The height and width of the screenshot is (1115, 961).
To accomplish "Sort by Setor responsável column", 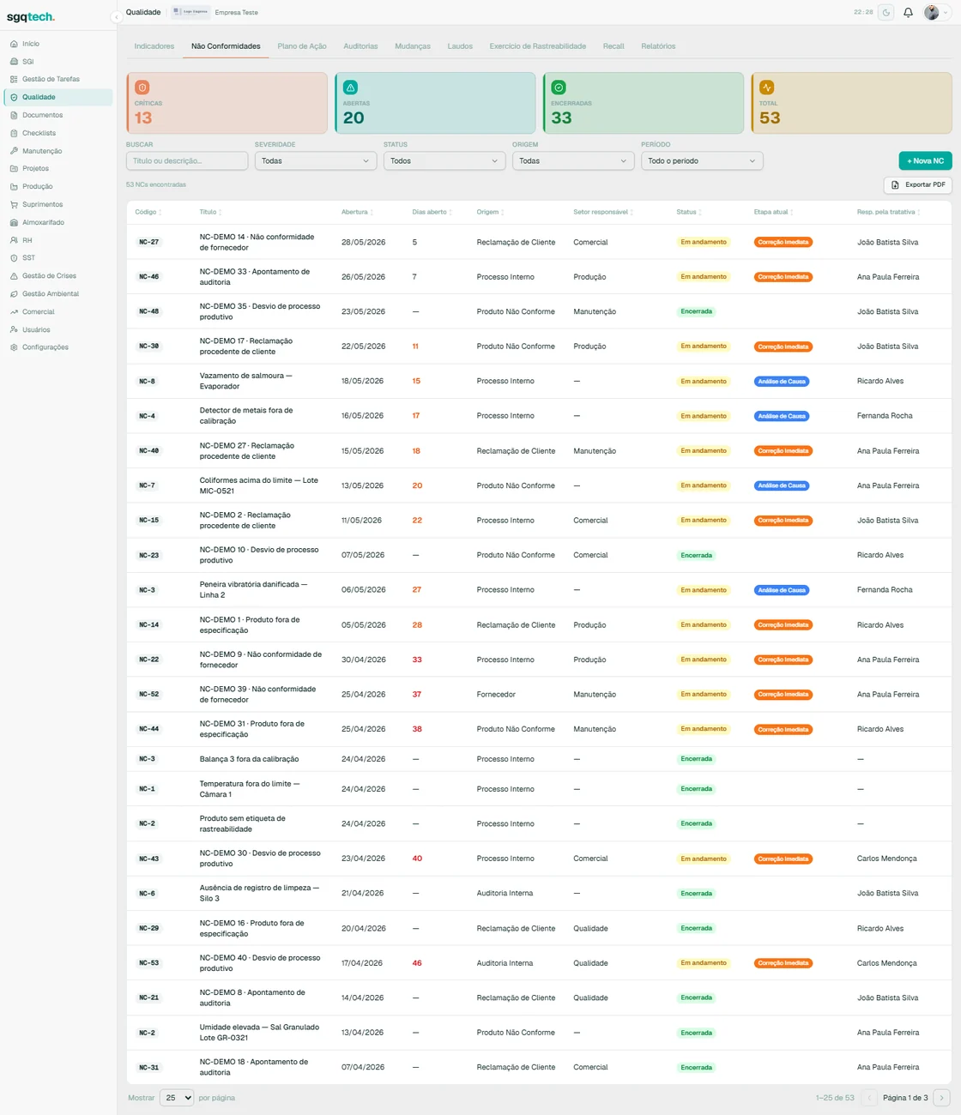I will pos(603,212).
